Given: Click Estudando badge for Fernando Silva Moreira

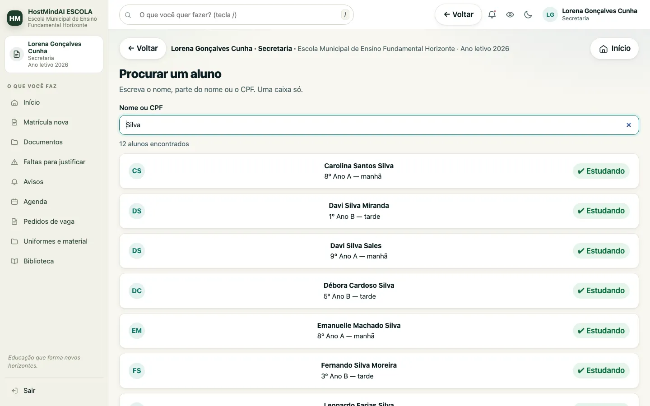Looking at the screenshot, I should [x=601, y=371].
